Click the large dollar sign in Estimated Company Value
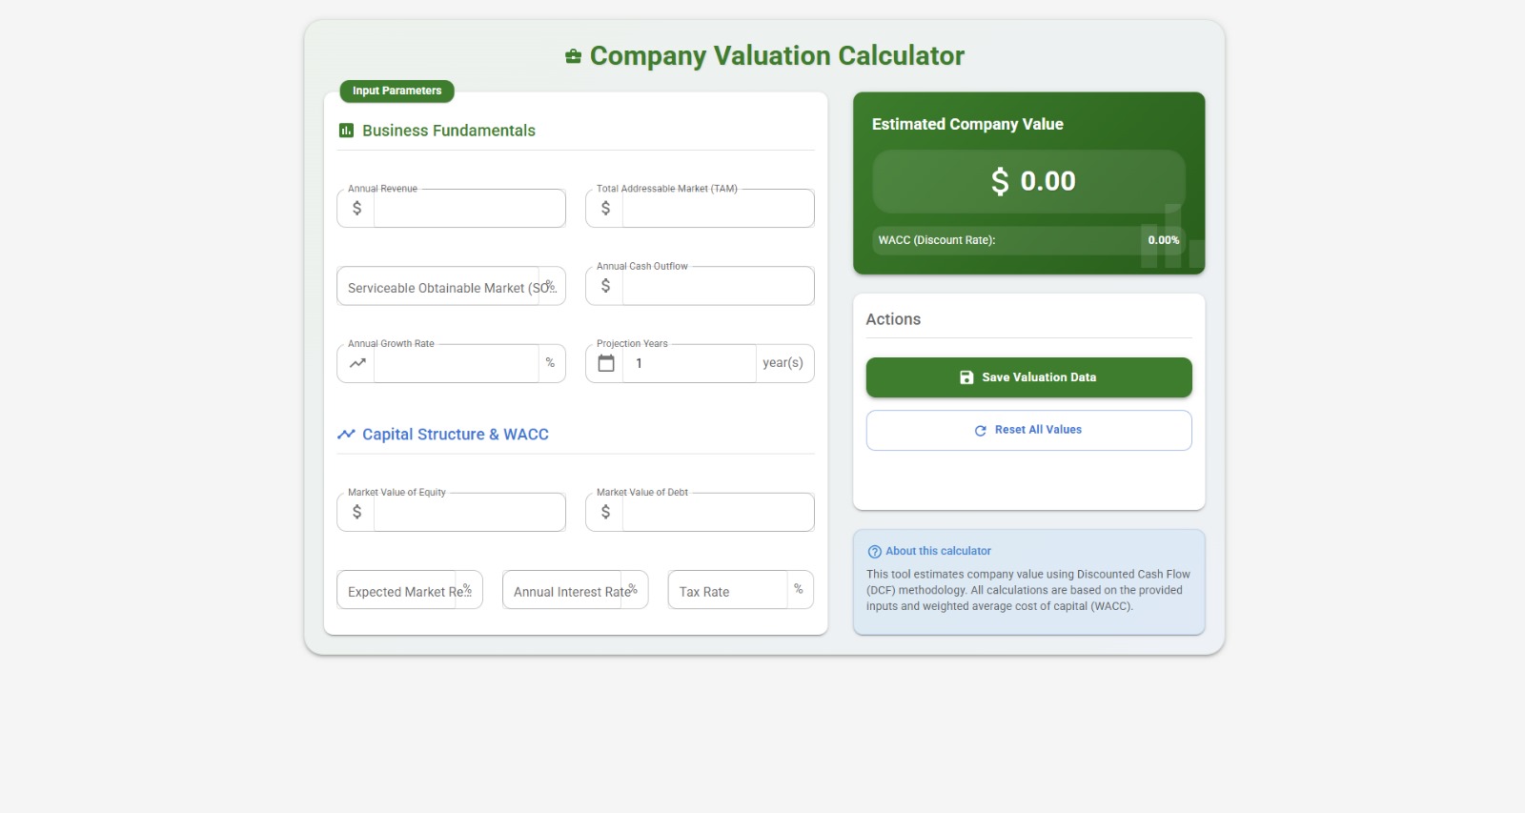 click(x=1000, y=181)
